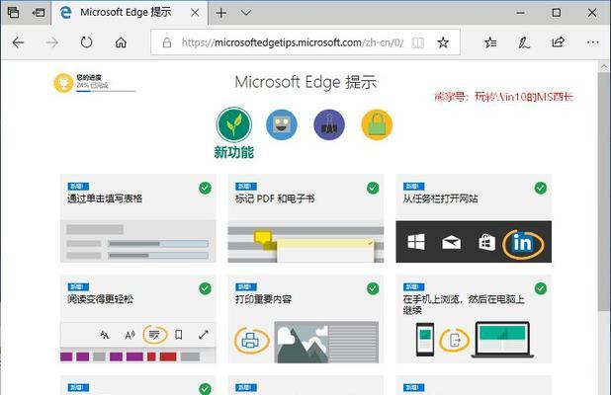Click the checkmark on 通过单击填写表格 card

pyautogui.click(x=205, y=188)
